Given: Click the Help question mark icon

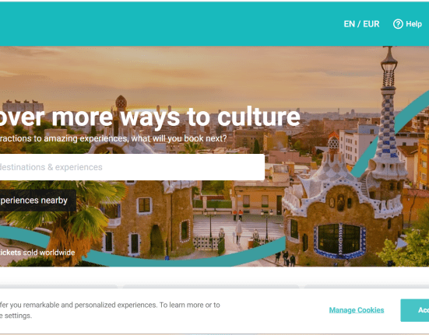Looking at the screenshot, I should (x=398, y=24).
